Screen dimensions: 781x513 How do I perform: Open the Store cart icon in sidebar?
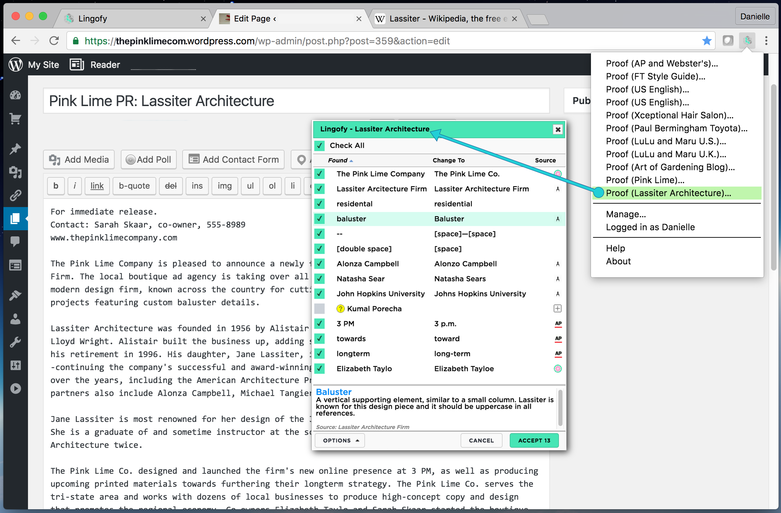click(x=15, y=119)
